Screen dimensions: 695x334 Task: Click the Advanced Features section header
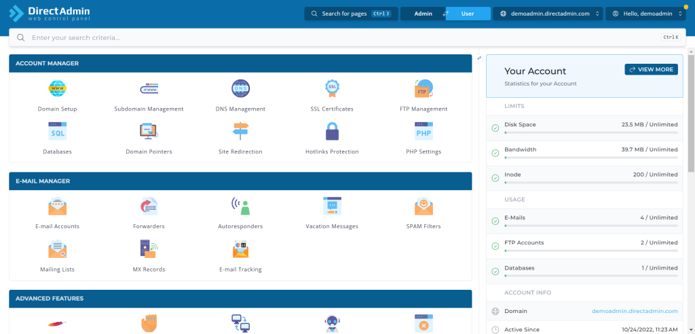pos(240,299)
